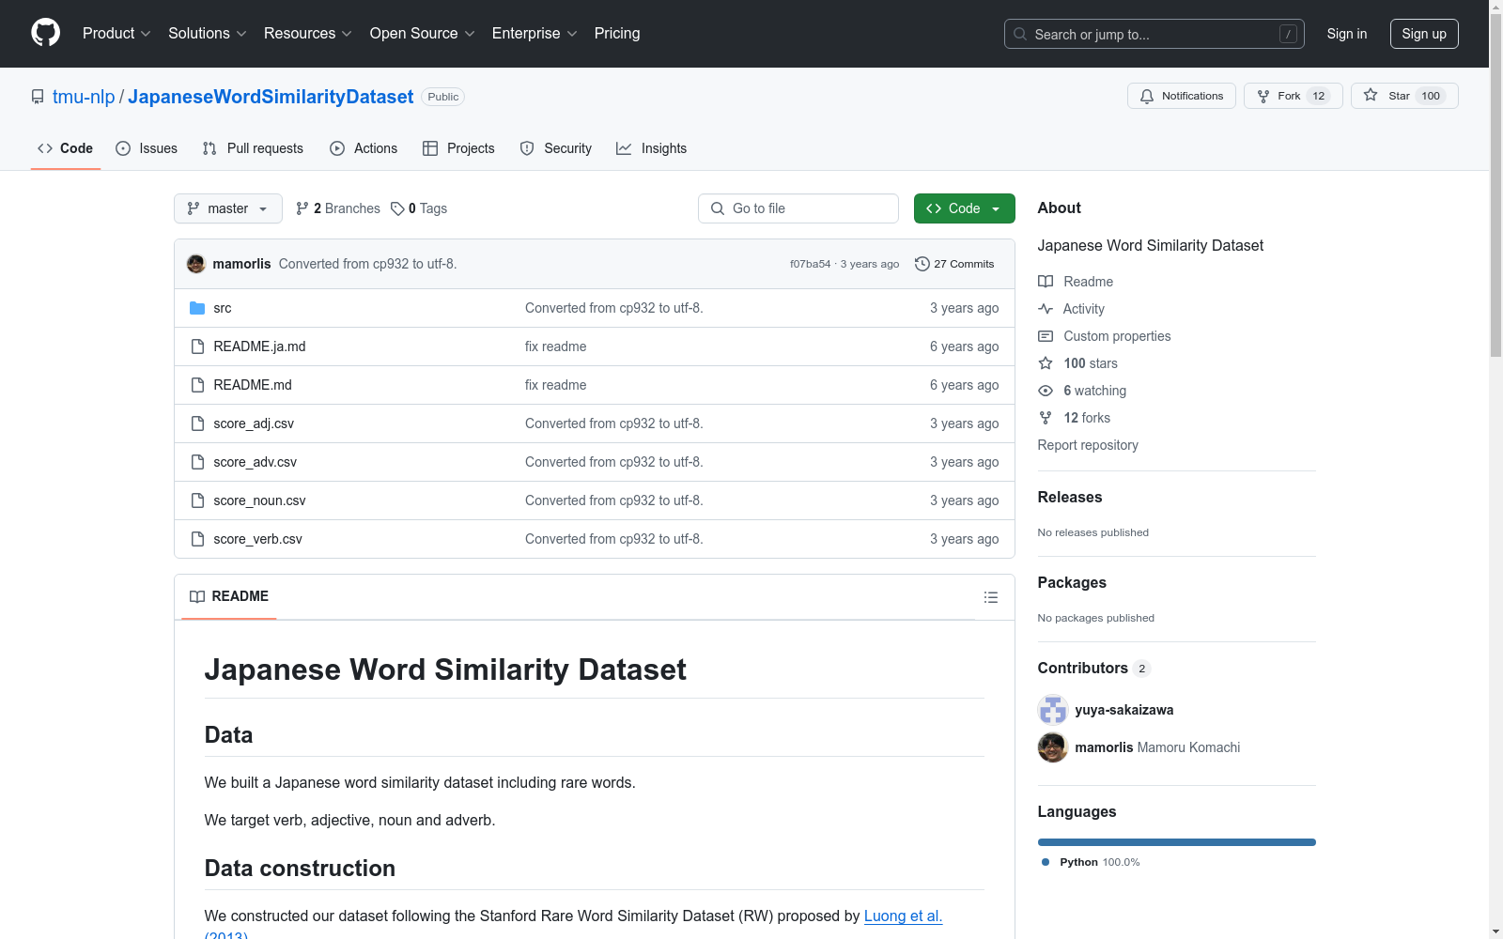The height and width of the screenshot is (939, 1503).
Task: Select the Code repository tab
Action: pos(66,148)
